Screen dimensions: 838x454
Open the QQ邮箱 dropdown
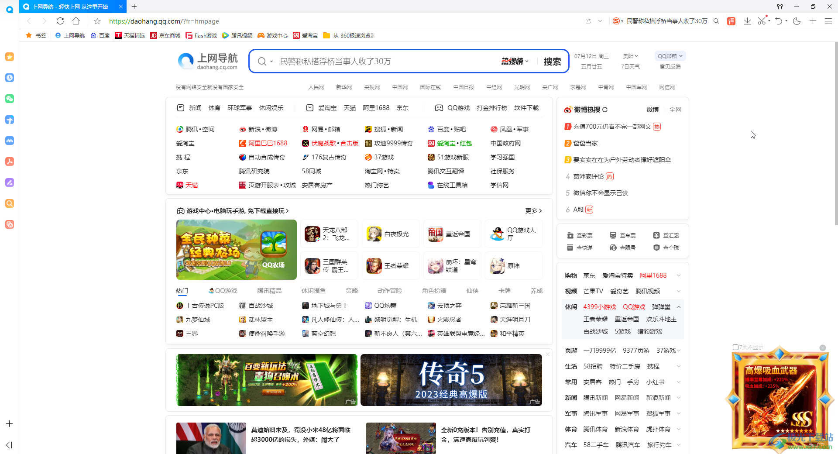(670, 56)
